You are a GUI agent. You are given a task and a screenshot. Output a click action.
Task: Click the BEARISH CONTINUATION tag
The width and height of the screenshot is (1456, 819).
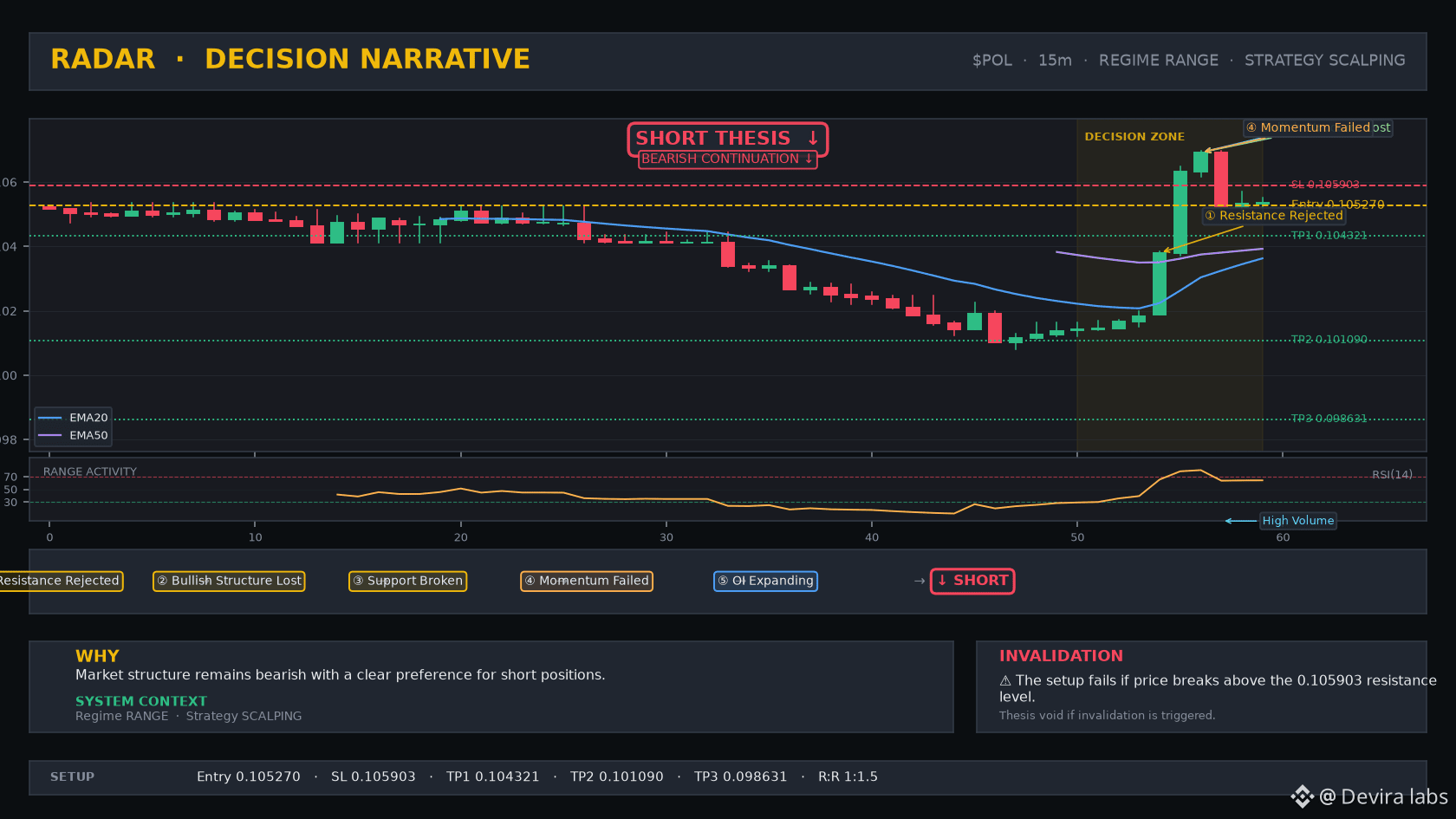point(728,159)
